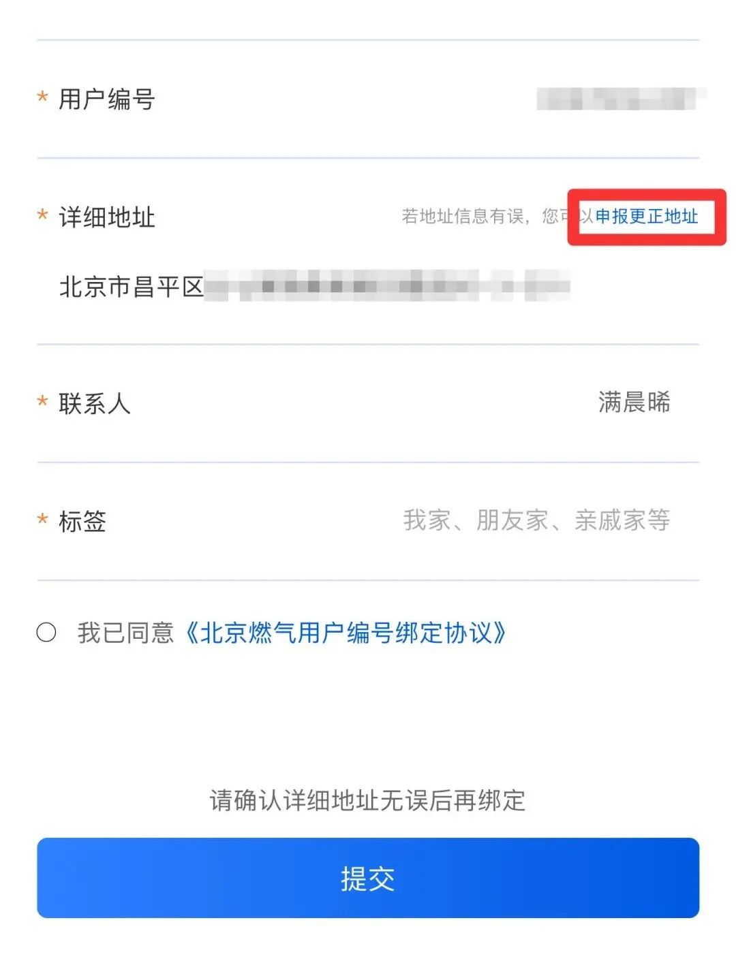Select the 我已同意 agreement radio circle
The height and width of the screenshot is (978, 736).
tap(46, 632)
